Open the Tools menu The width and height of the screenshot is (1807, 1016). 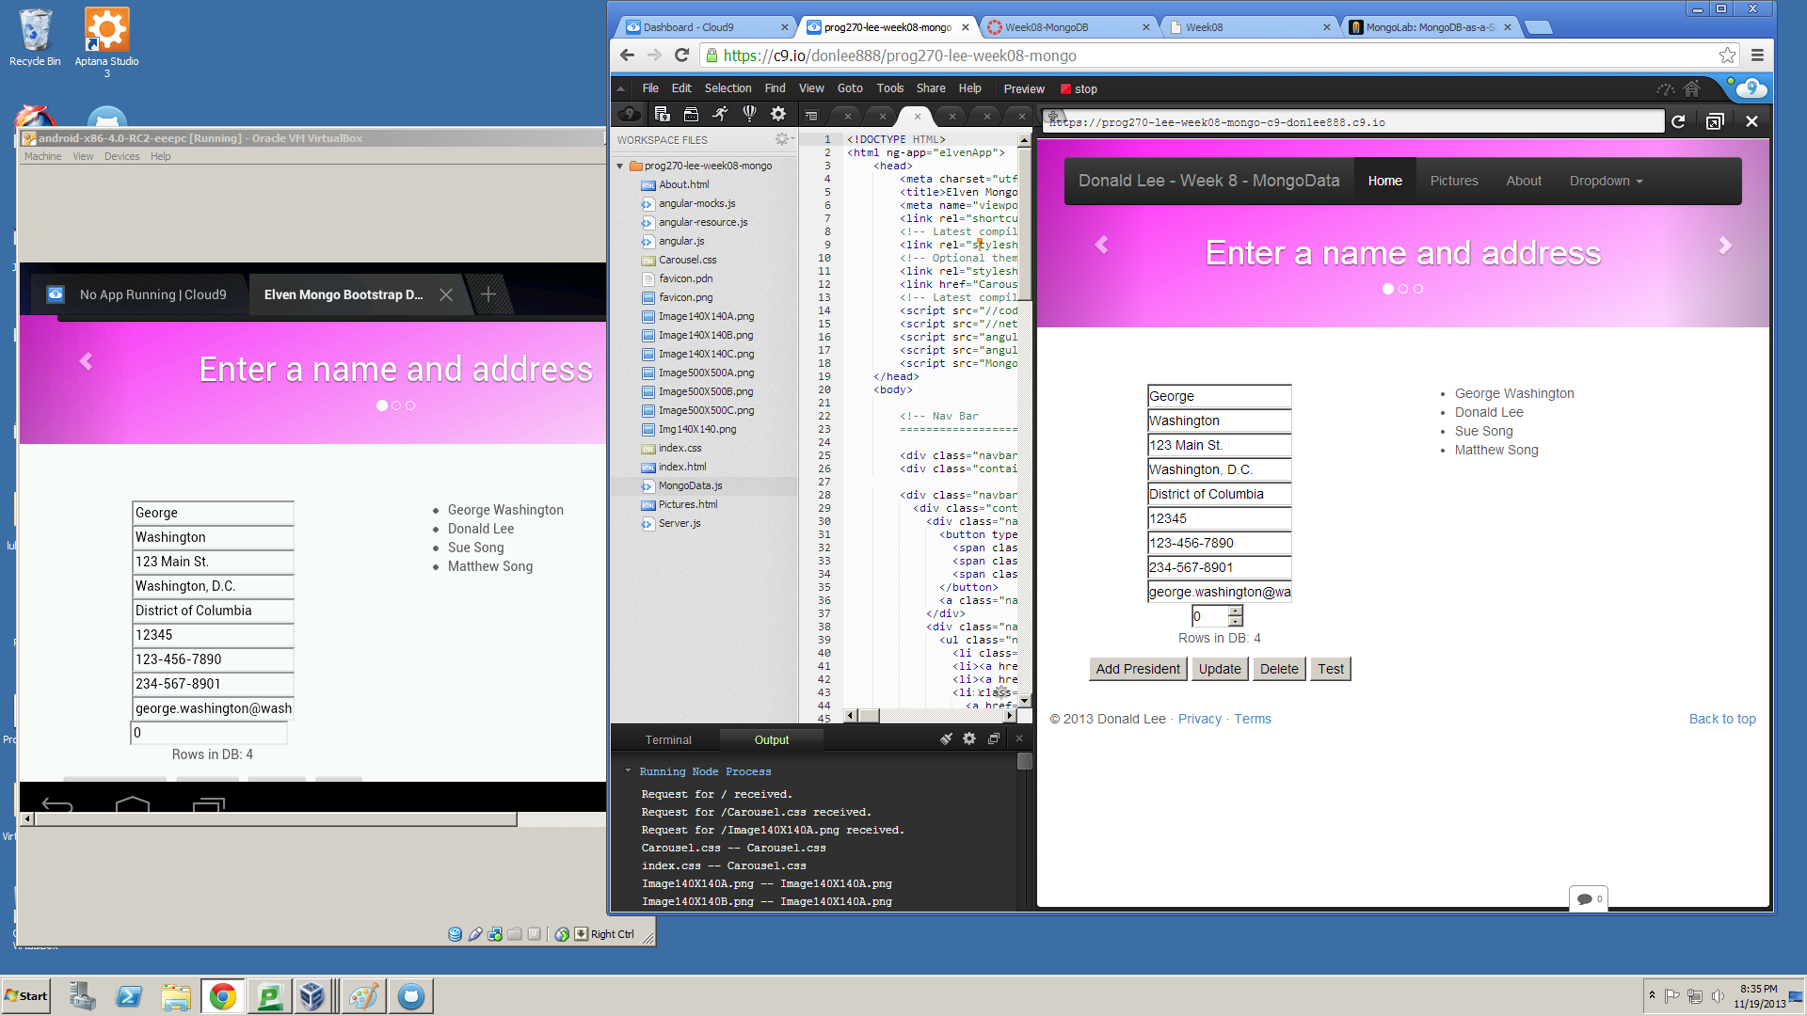pos(889,88)
